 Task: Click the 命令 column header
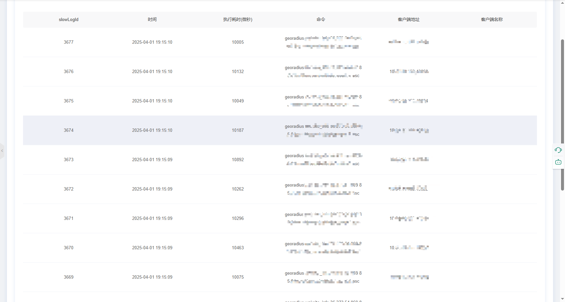pos(321,20)
